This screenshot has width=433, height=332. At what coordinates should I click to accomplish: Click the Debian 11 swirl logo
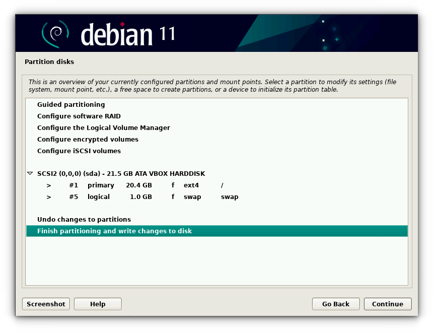pyautogui.click(x=52, y=32)
